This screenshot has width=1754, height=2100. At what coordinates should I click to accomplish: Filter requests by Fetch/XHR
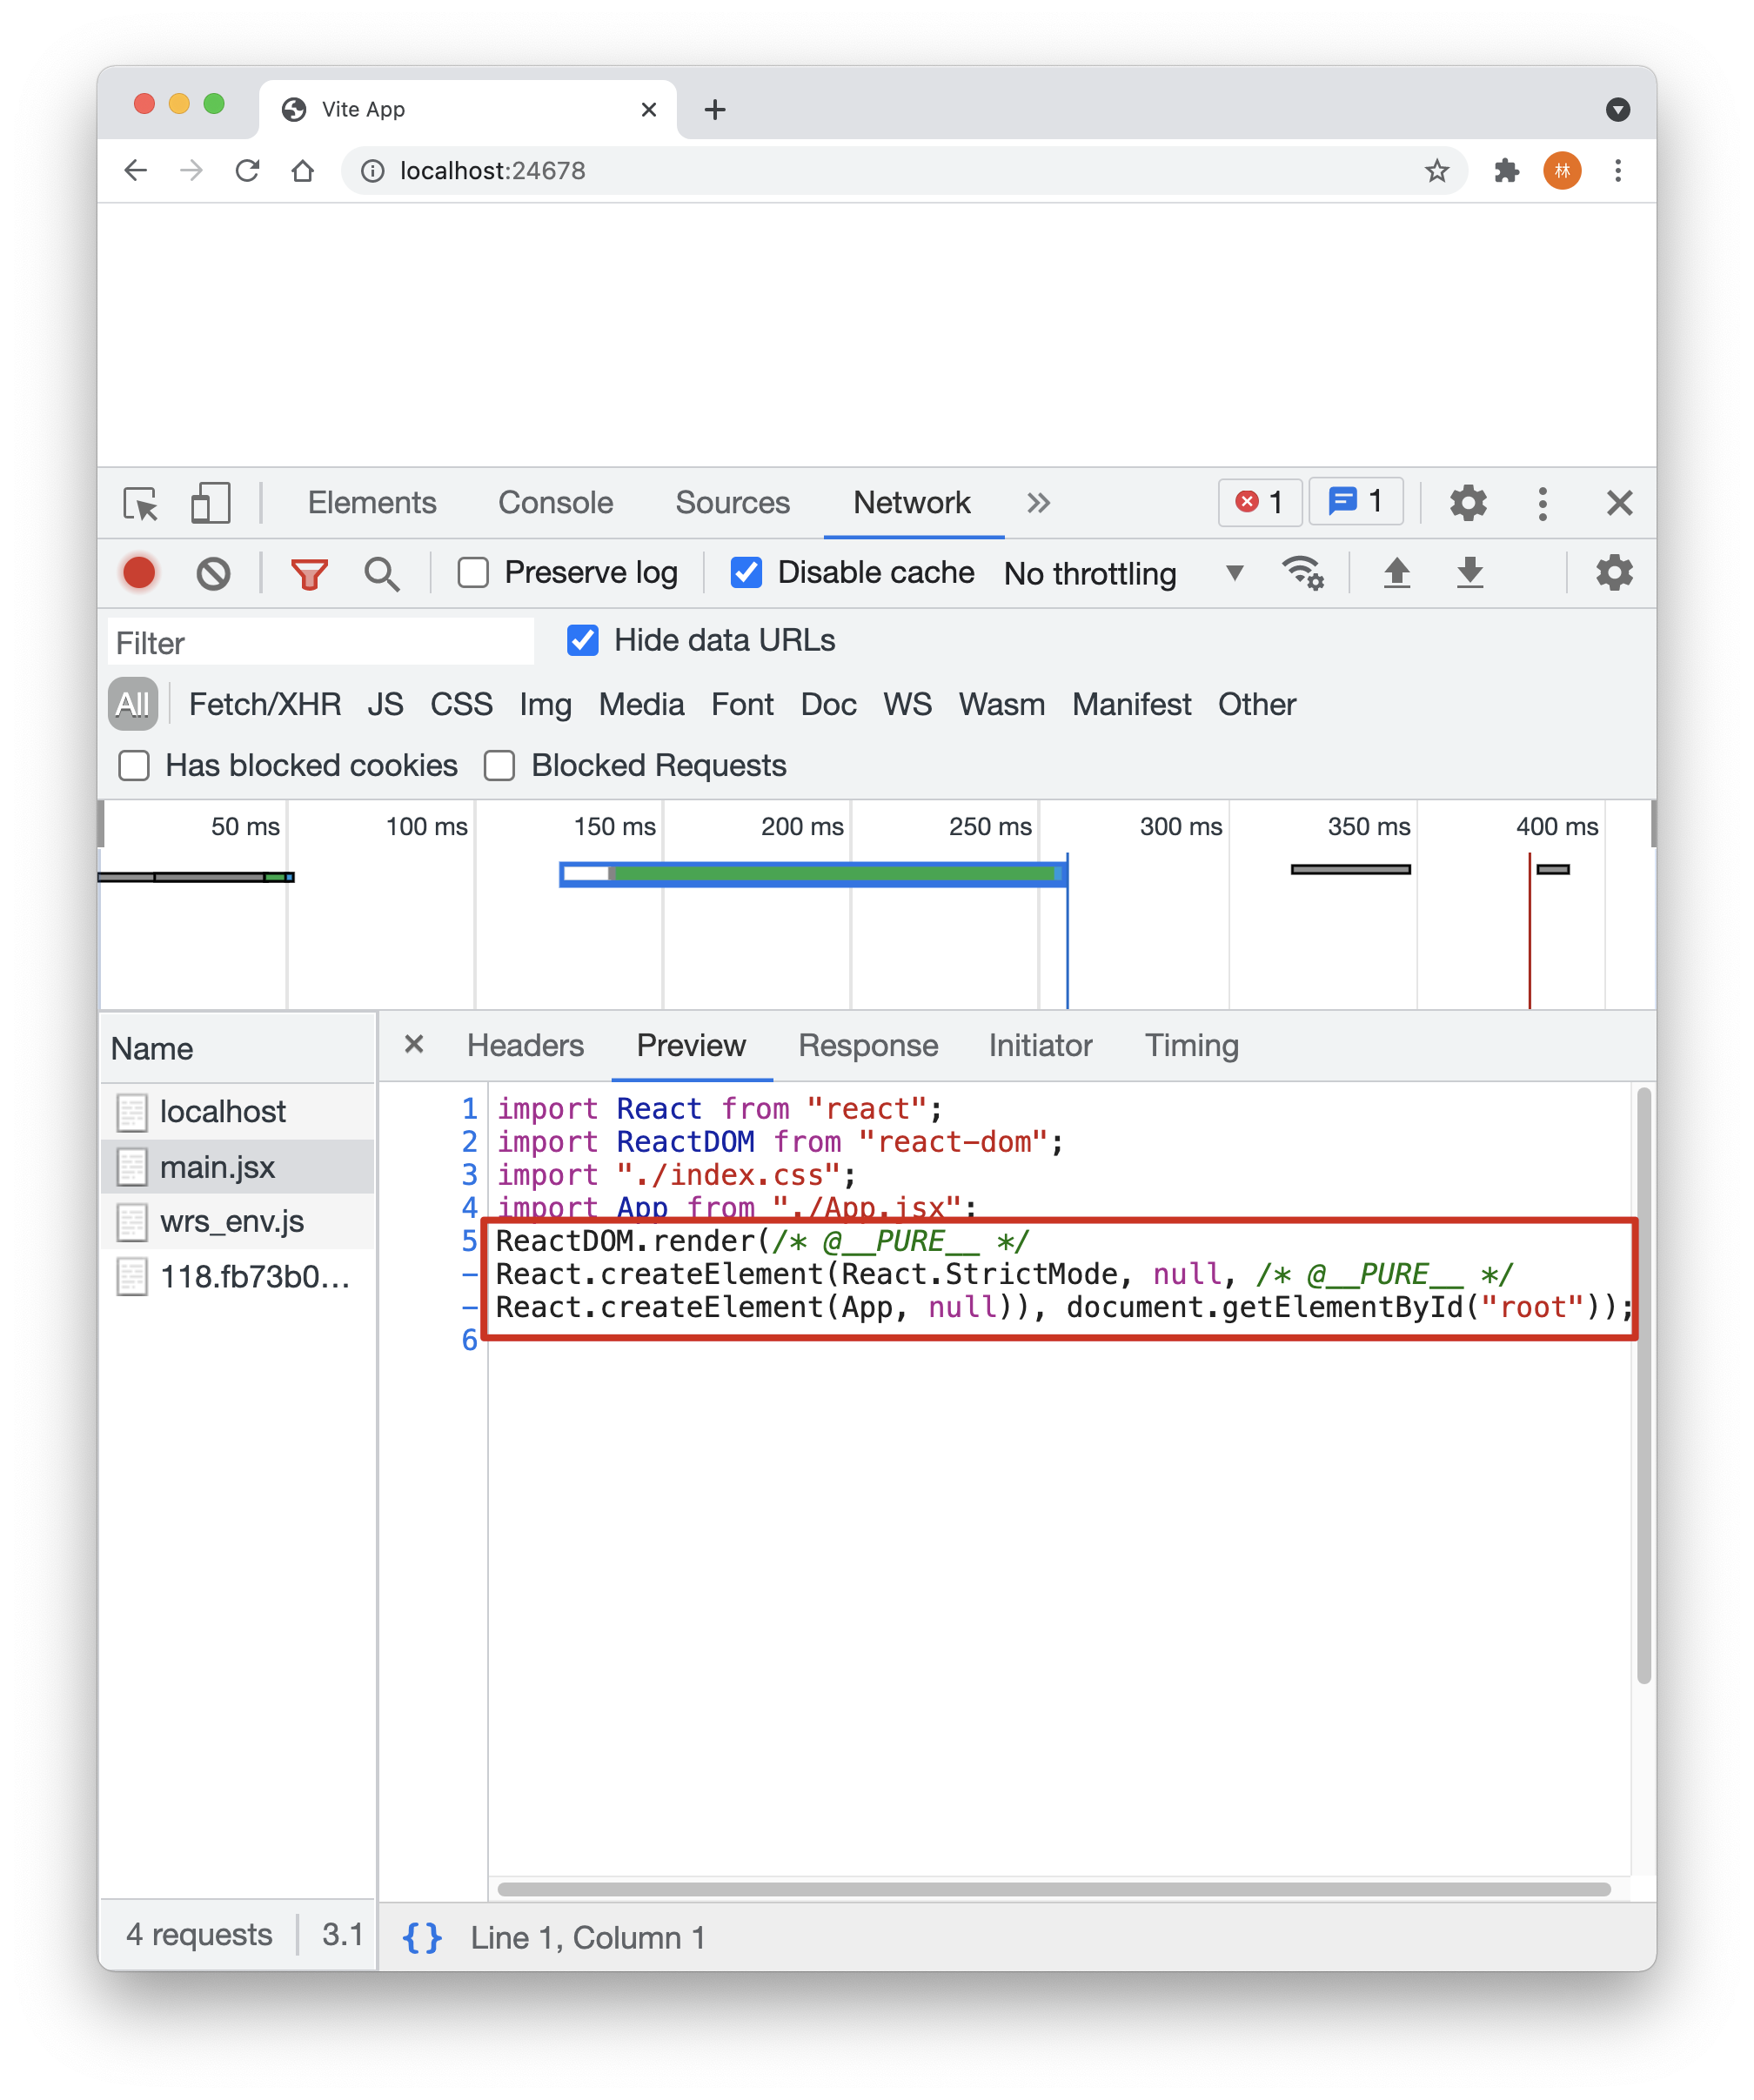[265, 704]
